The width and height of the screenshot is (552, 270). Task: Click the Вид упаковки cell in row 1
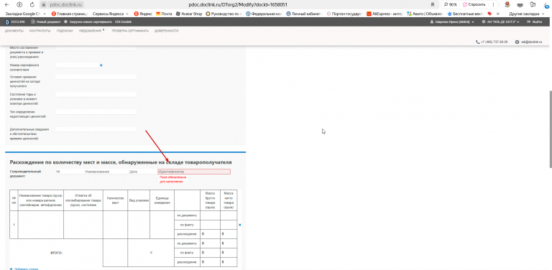pyautogui.click(x=139, y=225)
